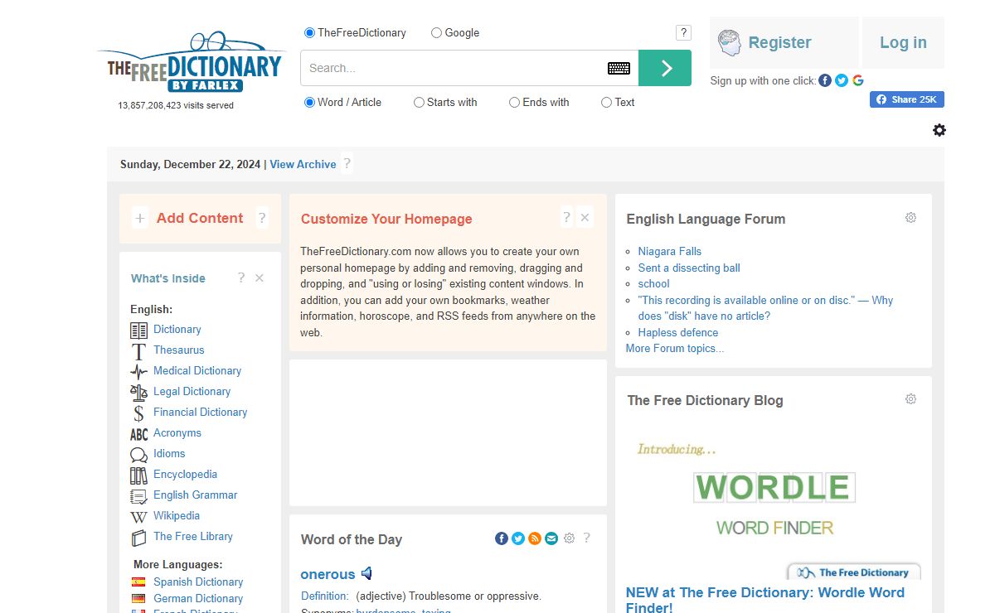Click the search help question mark icon
Image resolution: width=995 pixels, height=613 pixels.
point(683,33)
